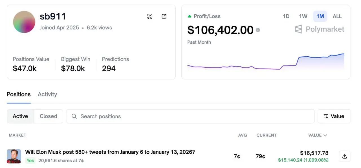The image size is (361, 168).
Task: Click the magnifier icon in search bar
Action: pos(74,116)
